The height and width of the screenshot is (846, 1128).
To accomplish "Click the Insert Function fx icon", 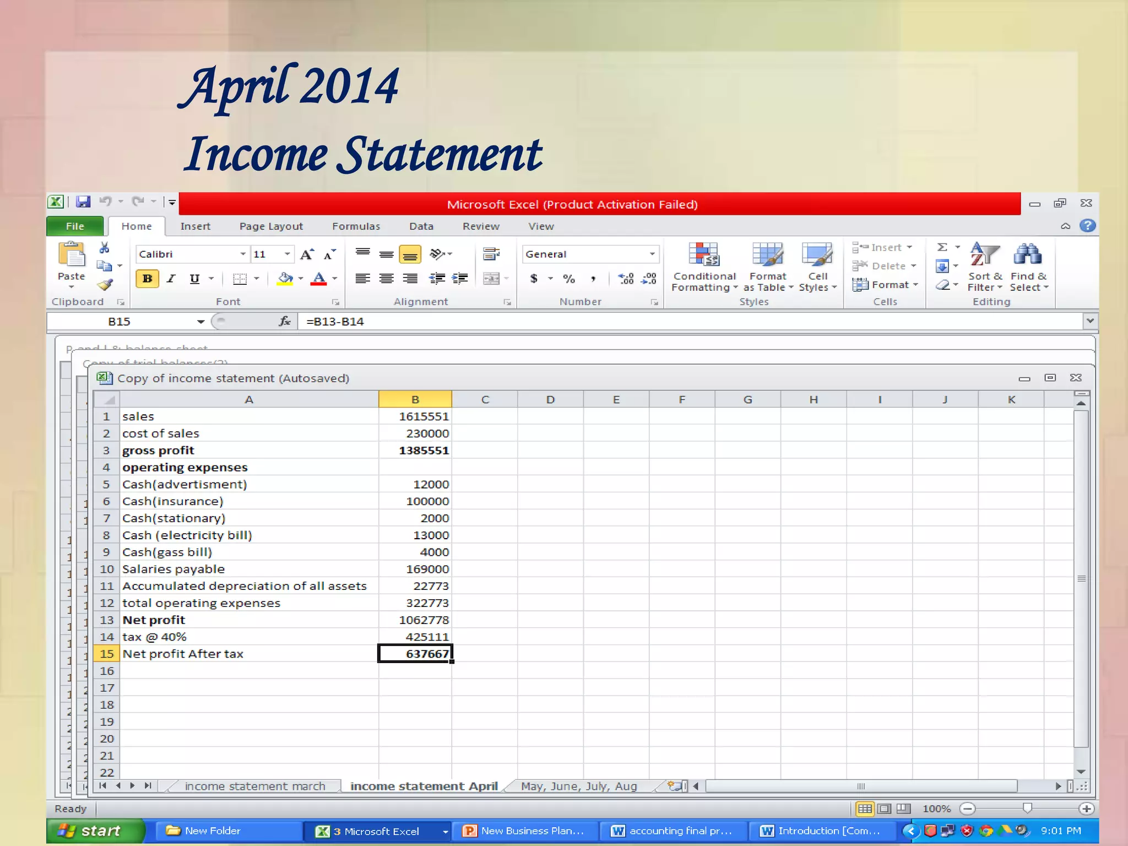I will click(285, 321).
